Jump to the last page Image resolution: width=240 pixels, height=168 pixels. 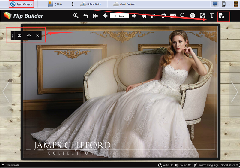pyautogui.click(x=144, y=16)
